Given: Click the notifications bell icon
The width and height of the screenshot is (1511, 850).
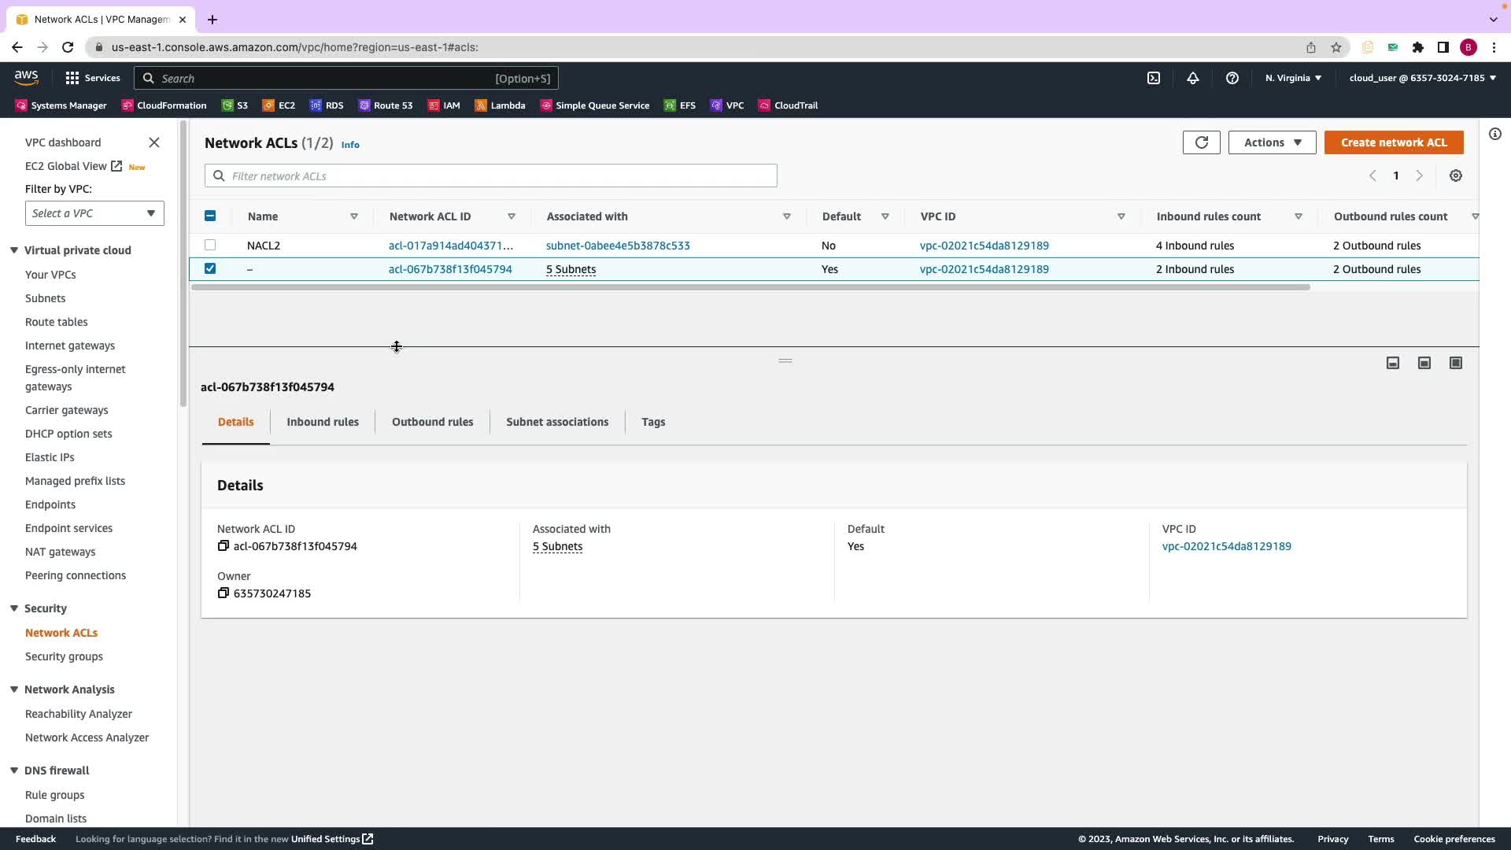Looking at the screenshot, I should tap(1193, 78).
